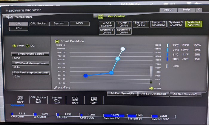
Task: Click right arrow beside Fan Control
Action: coord(105,17)
